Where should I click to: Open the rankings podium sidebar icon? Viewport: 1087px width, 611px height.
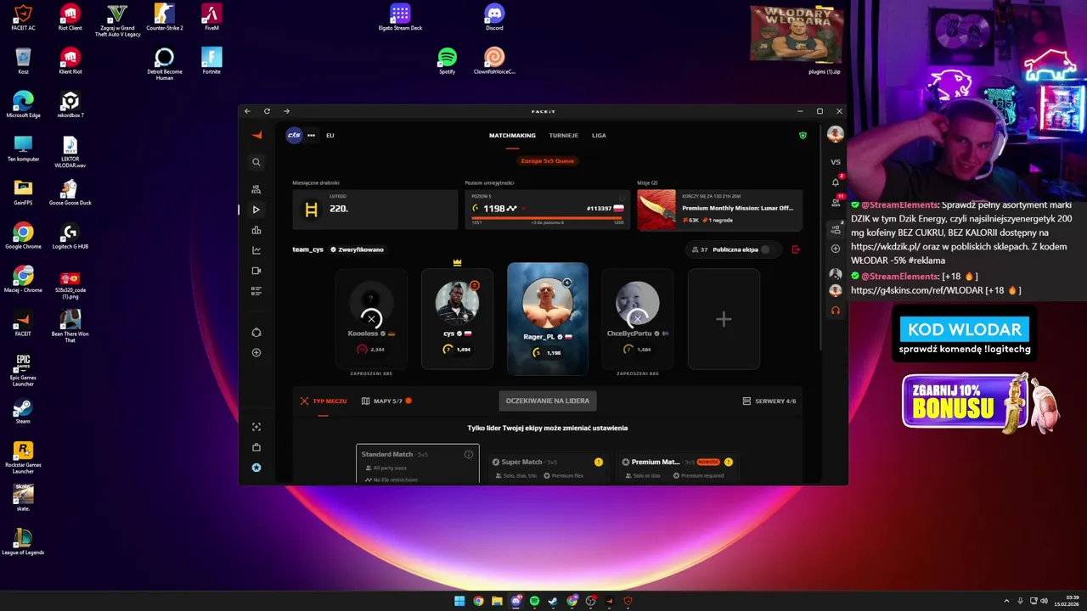tap(256, 230)
